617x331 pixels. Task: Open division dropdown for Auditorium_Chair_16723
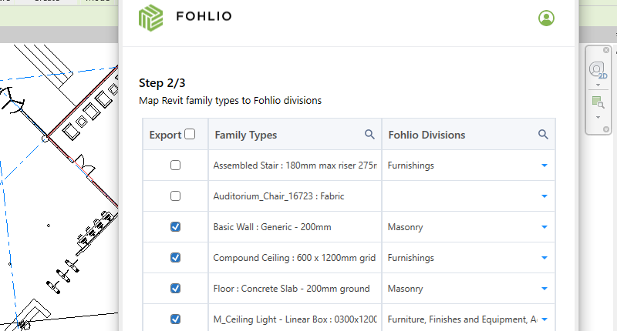coord(545,196)
